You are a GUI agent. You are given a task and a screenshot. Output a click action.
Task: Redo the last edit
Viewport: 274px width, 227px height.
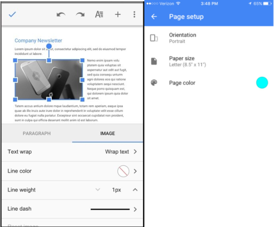(80, 15)
